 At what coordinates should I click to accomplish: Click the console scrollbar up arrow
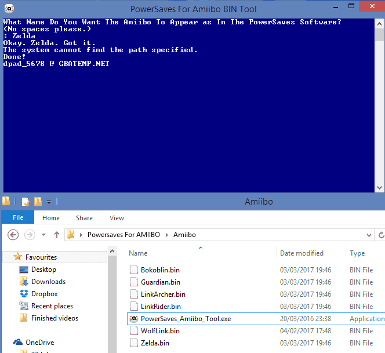[x=379, y=24]
